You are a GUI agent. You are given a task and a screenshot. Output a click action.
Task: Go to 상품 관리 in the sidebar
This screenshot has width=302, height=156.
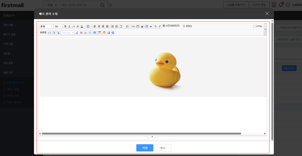click(x=8, y=72)
